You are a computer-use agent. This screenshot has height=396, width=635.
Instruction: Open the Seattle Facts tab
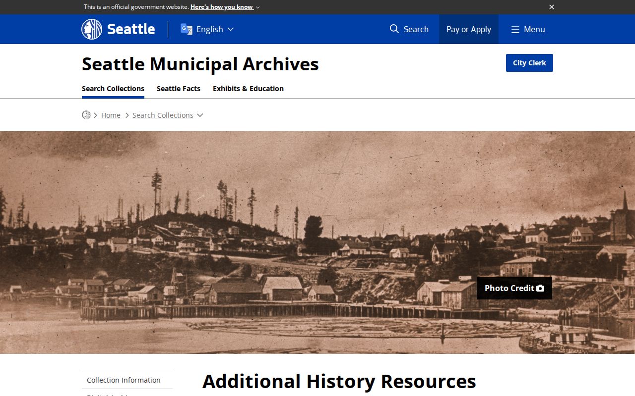pyautogui.click(x=179, y=89)
